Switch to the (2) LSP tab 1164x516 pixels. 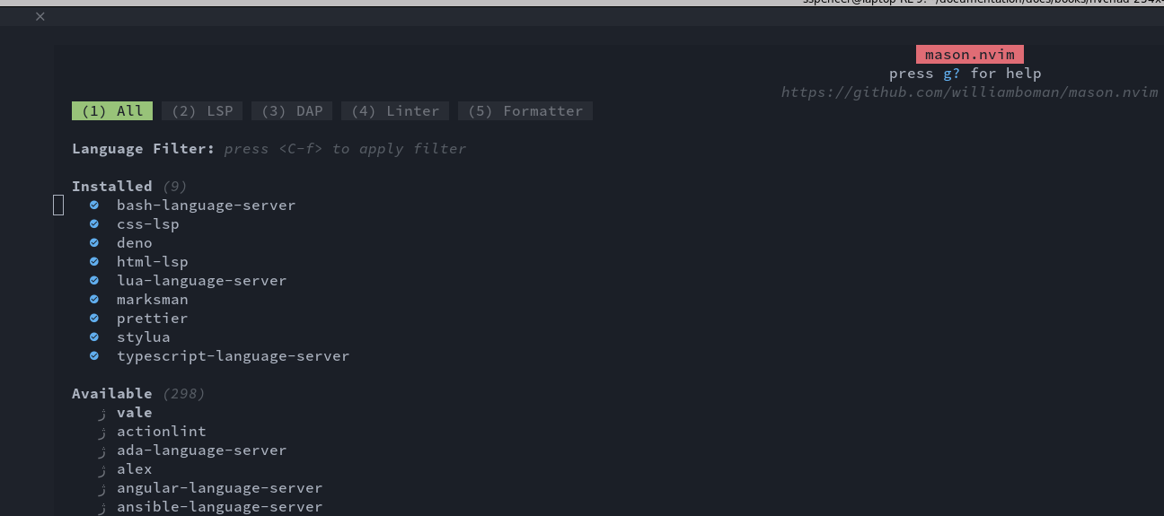point(202,111)
